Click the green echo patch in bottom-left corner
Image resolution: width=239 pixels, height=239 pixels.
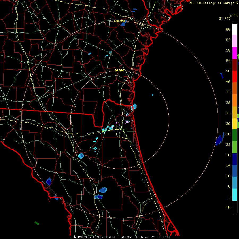(x=37, y=223)
